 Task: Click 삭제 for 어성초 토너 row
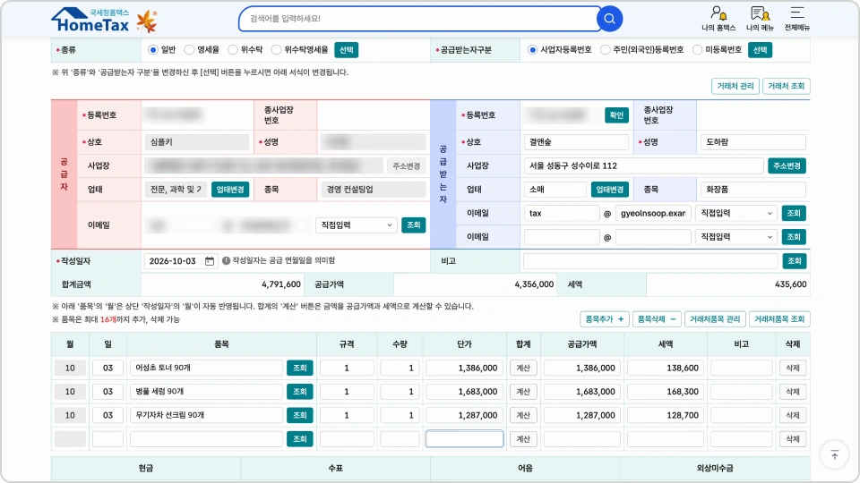coord(793,368)
